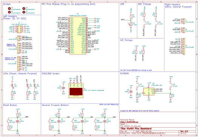
Task: Click the 'Size: A4' field
Action: tap(124, 131)
